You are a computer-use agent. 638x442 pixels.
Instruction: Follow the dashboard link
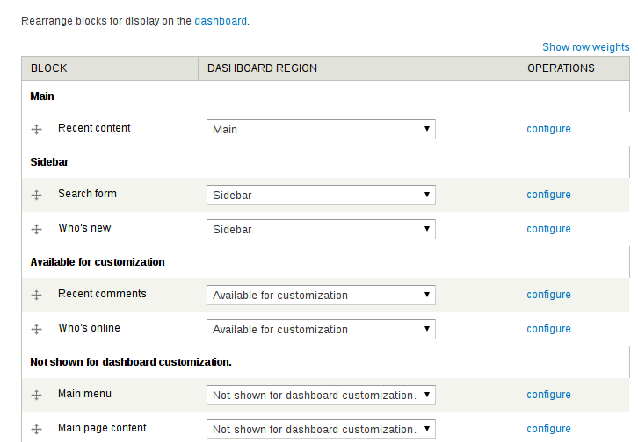click(x=221, y=20)
